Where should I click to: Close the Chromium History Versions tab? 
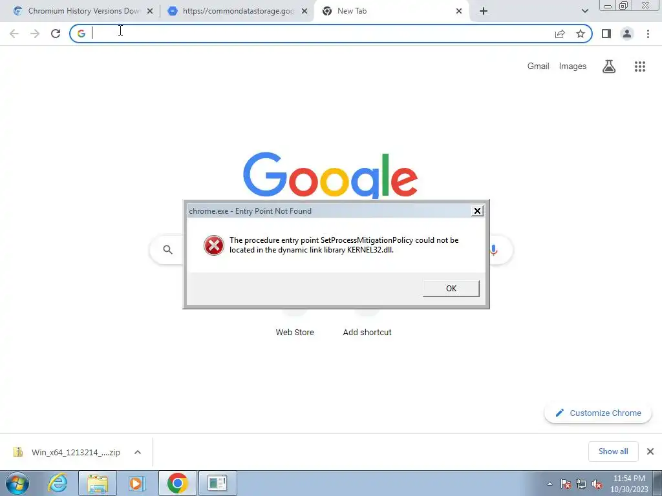(150, 11)
